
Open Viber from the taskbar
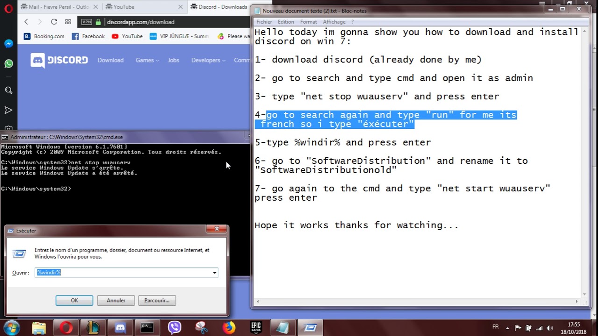(174, 328)
